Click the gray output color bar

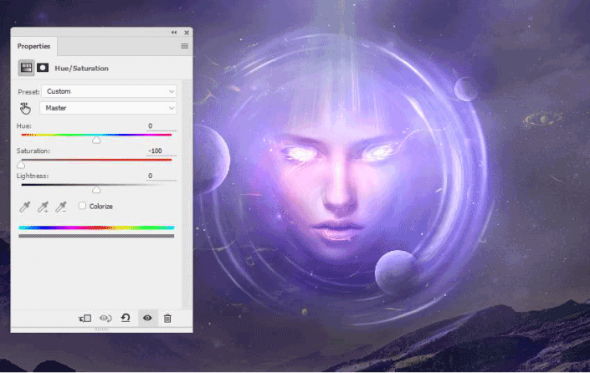[96, 236]
